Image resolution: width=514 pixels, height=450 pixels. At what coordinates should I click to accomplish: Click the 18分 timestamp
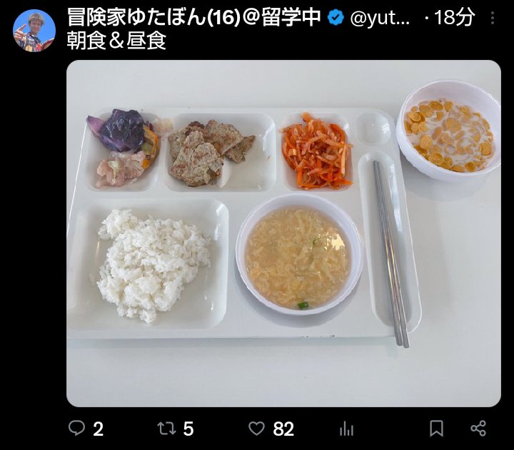[x=454, y=17]
